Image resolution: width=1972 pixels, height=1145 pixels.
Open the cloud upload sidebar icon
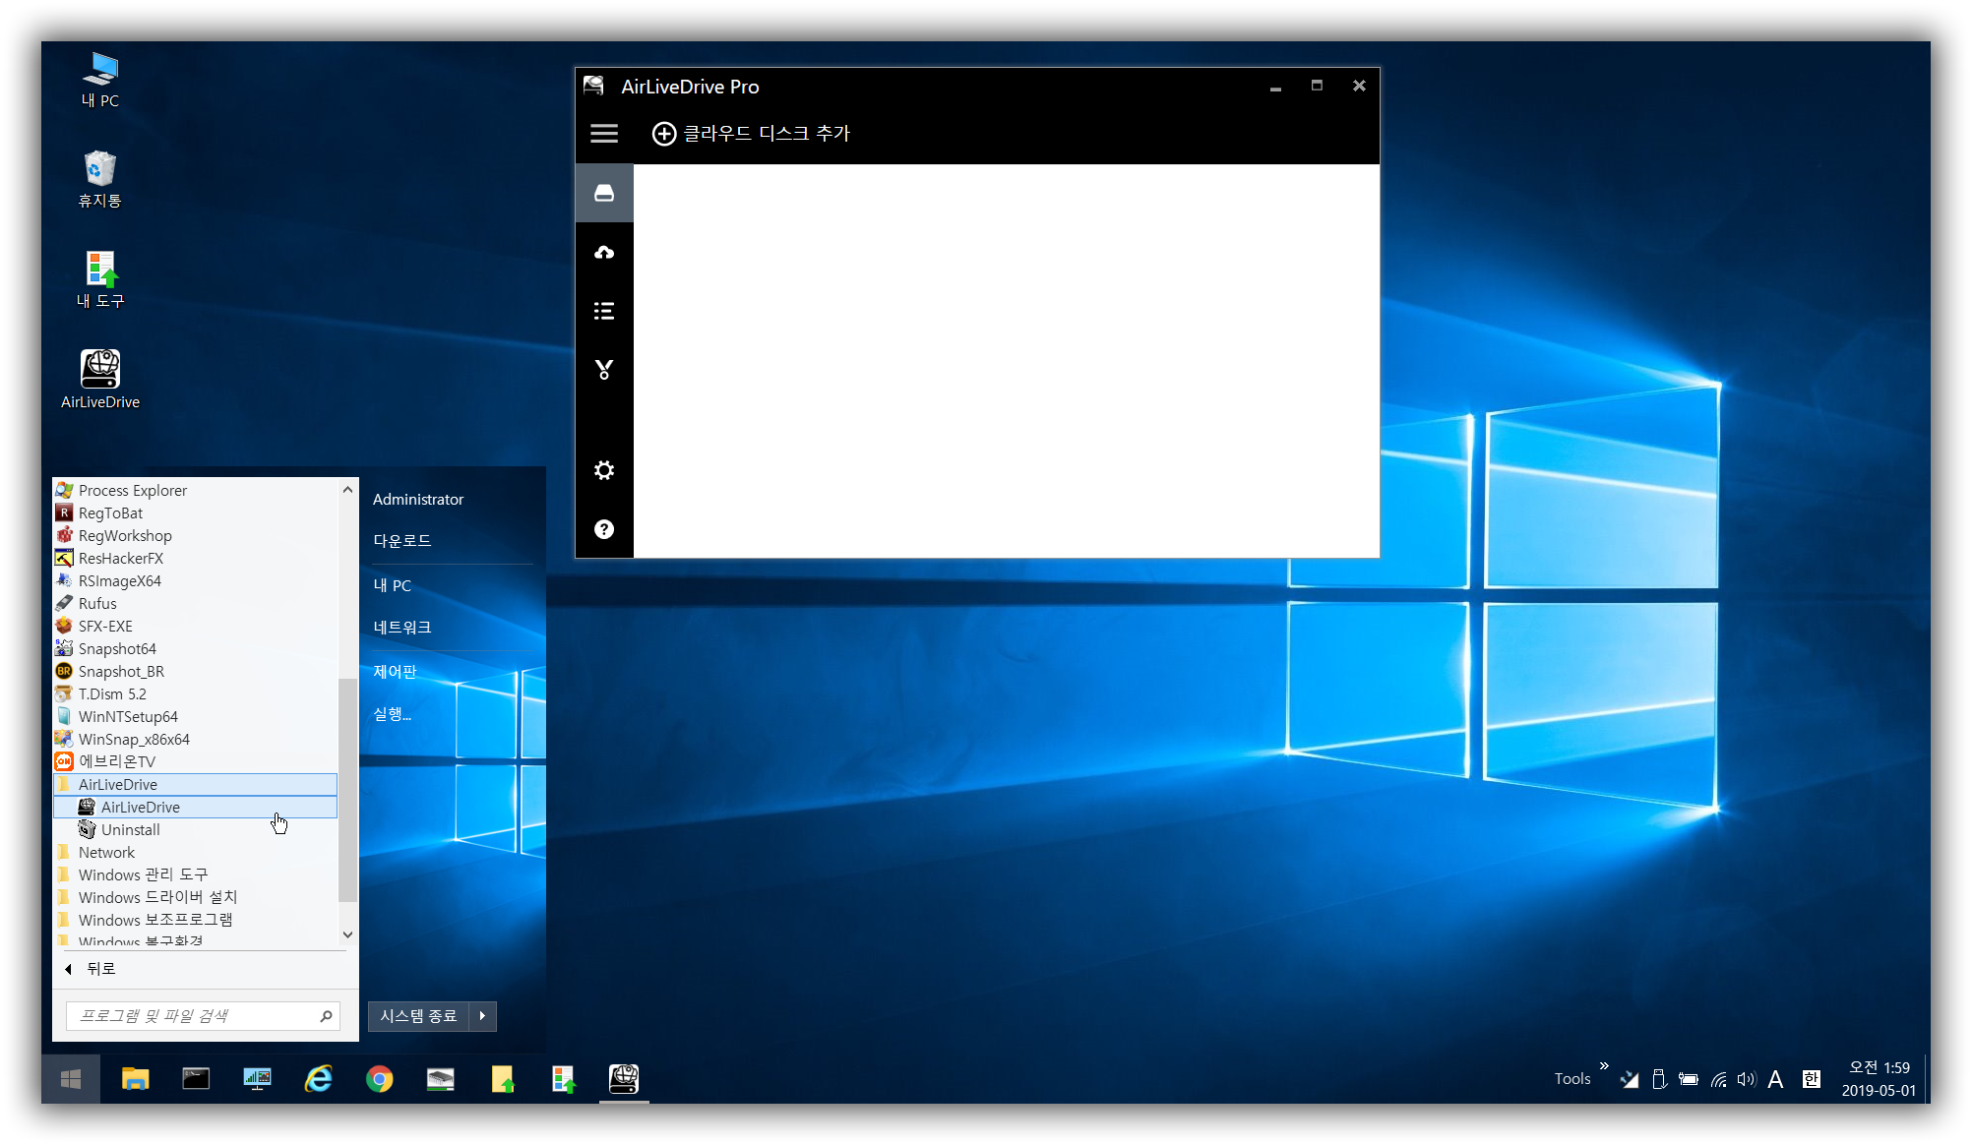click(x=604, y=253)
